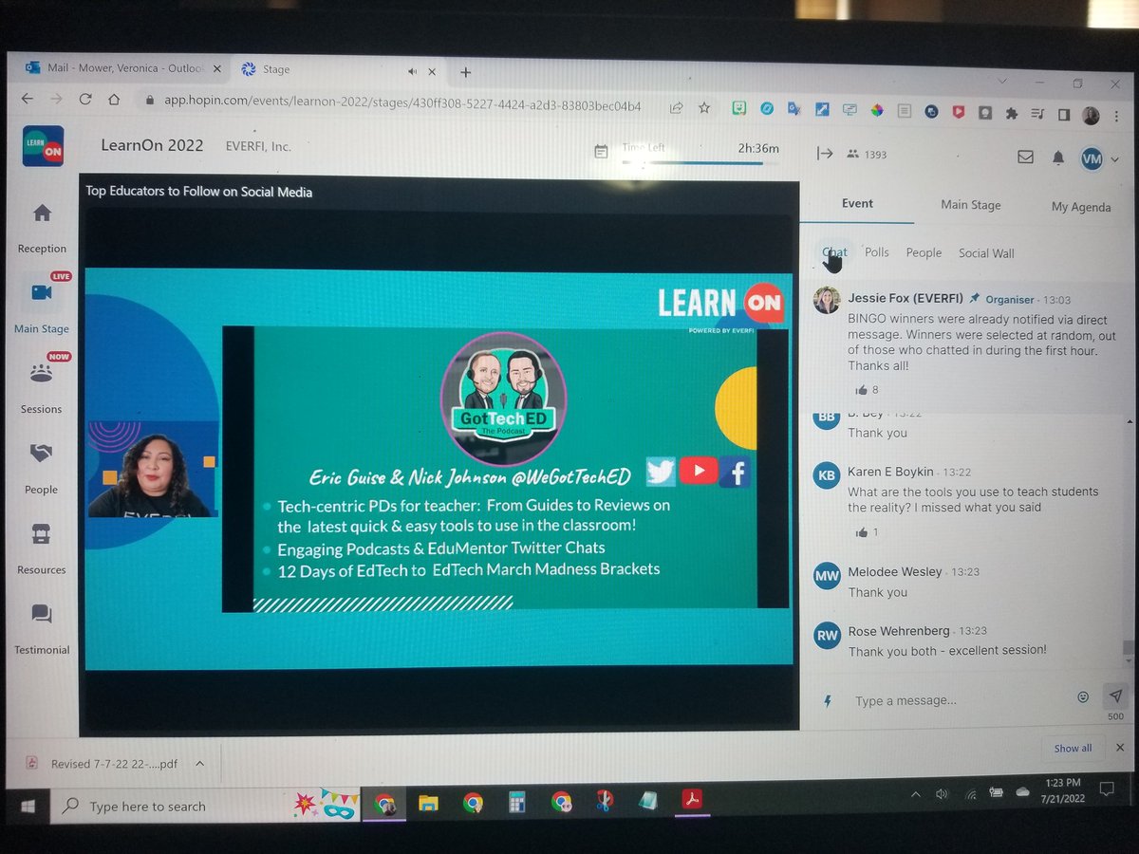Image resolution: width=1139 pixels, height=854 pixels.
Task: Bookmark this page with star
Action: (x=704, y=108)
